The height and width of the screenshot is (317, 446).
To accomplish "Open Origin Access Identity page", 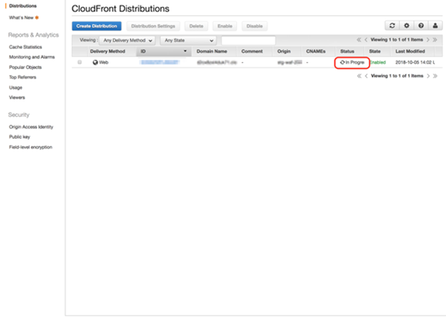I will point(31,127).
